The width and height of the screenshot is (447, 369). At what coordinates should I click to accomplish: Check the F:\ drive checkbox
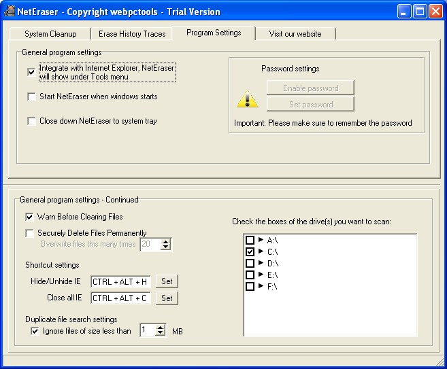[x=250, y=286]
